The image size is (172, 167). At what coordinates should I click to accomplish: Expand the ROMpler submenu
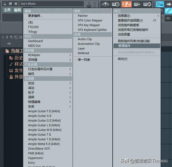click(x=49, y=55)
